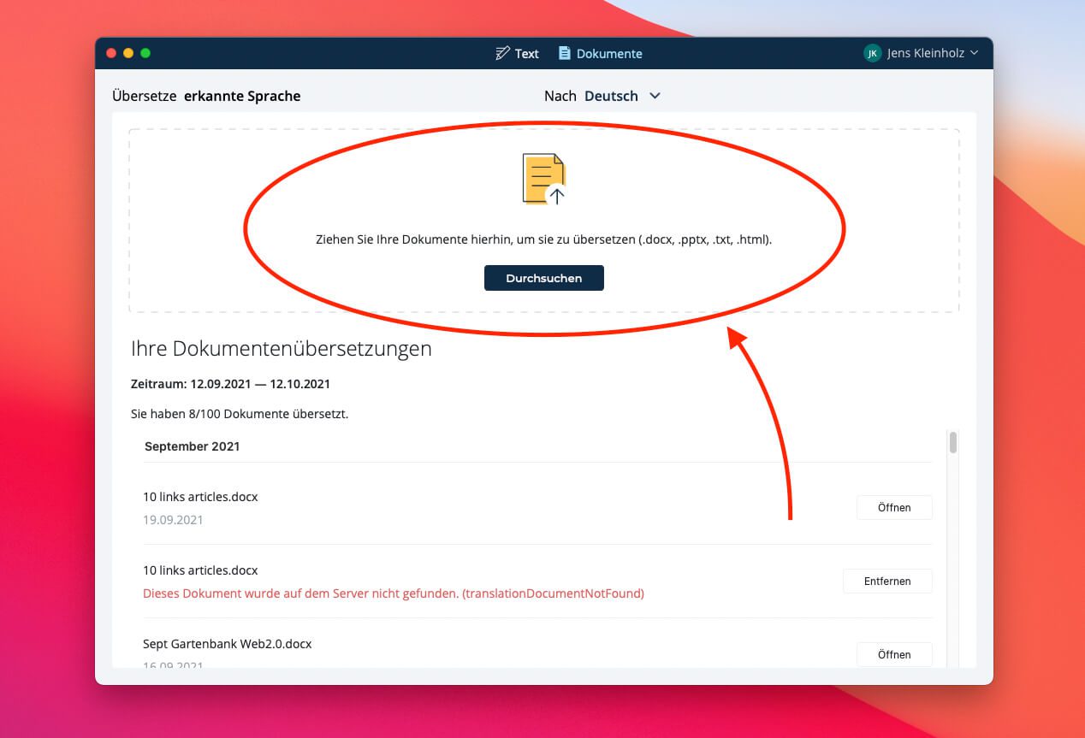Image resolution: width=1085 pixels, height=738 pixels.
Task: Click the date 19.09.2021
Action: [173, 519]
